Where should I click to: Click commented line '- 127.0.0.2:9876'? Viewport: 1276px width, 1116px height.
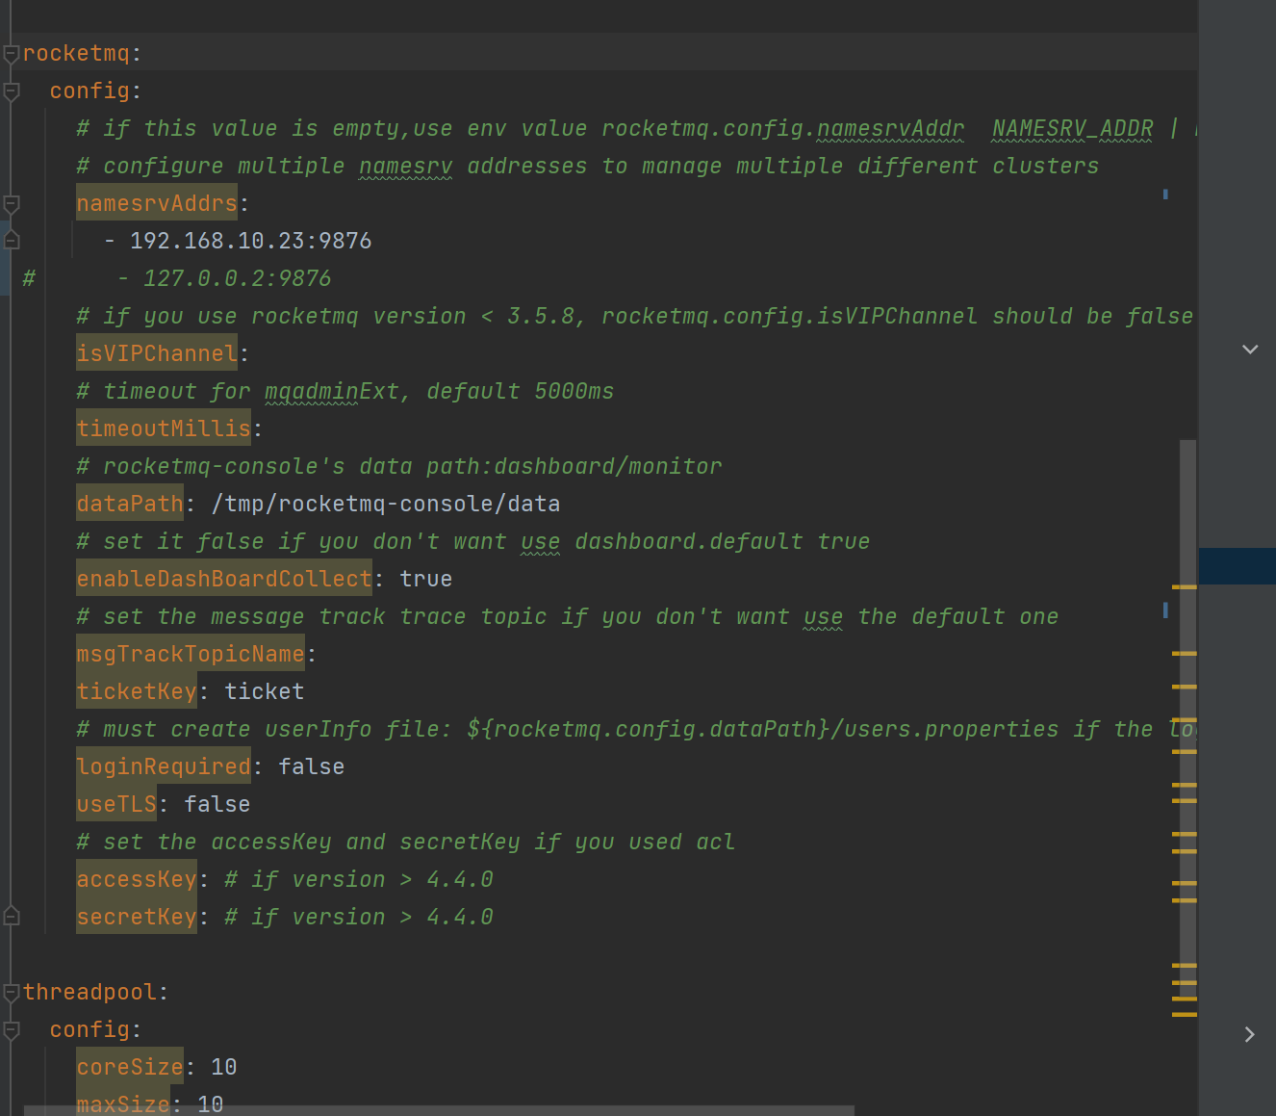tap(224, 278)
